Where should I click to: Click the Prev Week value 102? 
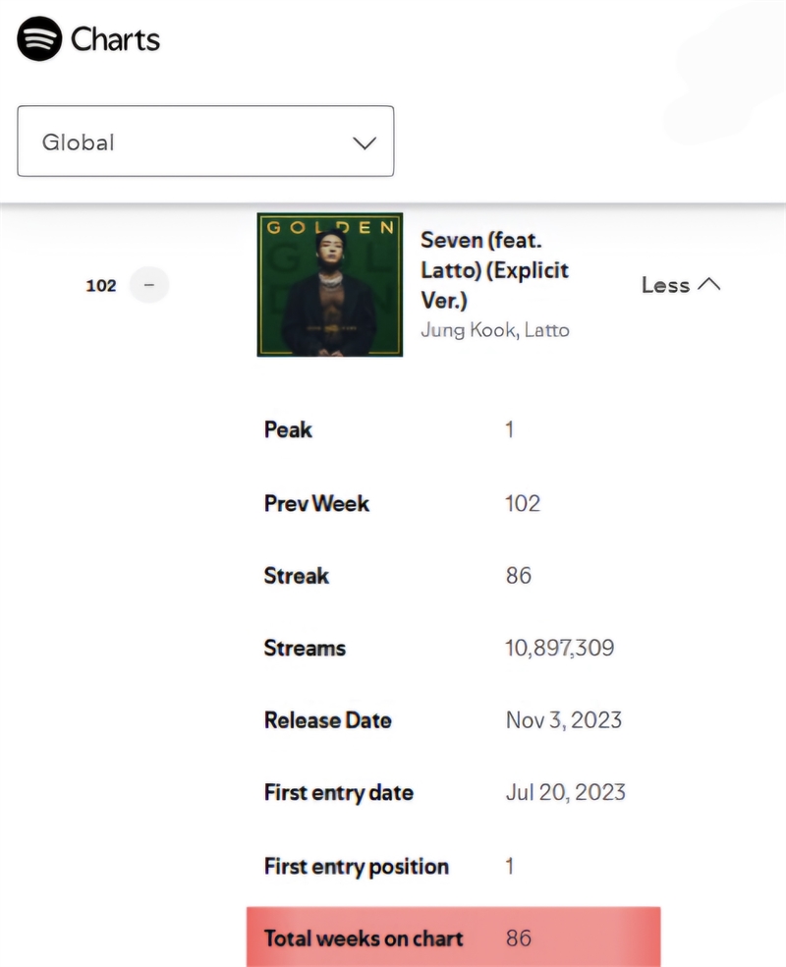pyautogui.click(x=523, y=503)
